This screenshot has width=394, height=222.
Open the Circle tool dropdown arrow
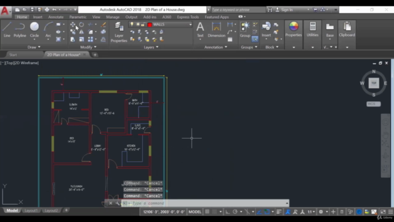tap(34, 39)
